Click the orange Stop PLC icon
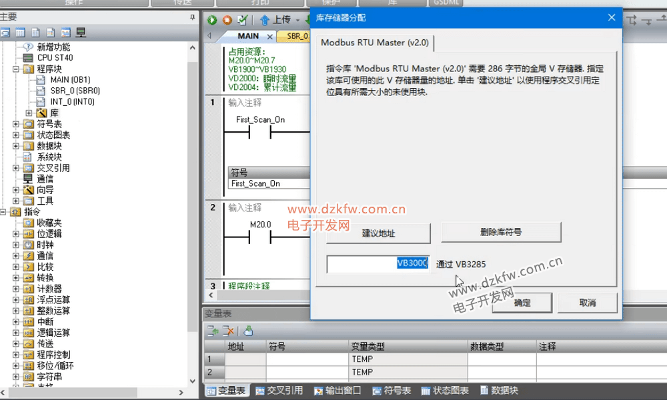667x400 pixels. pyautogui.click(x=227, y=20)
